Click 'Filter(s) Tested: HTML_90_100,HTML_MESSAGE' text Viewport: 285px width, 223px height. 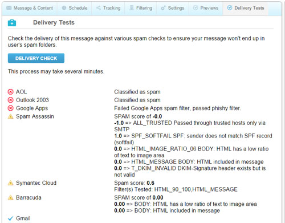[176, 189]
